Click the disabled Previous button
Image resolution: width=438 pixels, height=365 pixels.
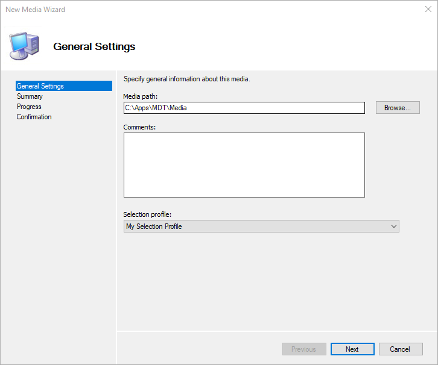(304, 349)
